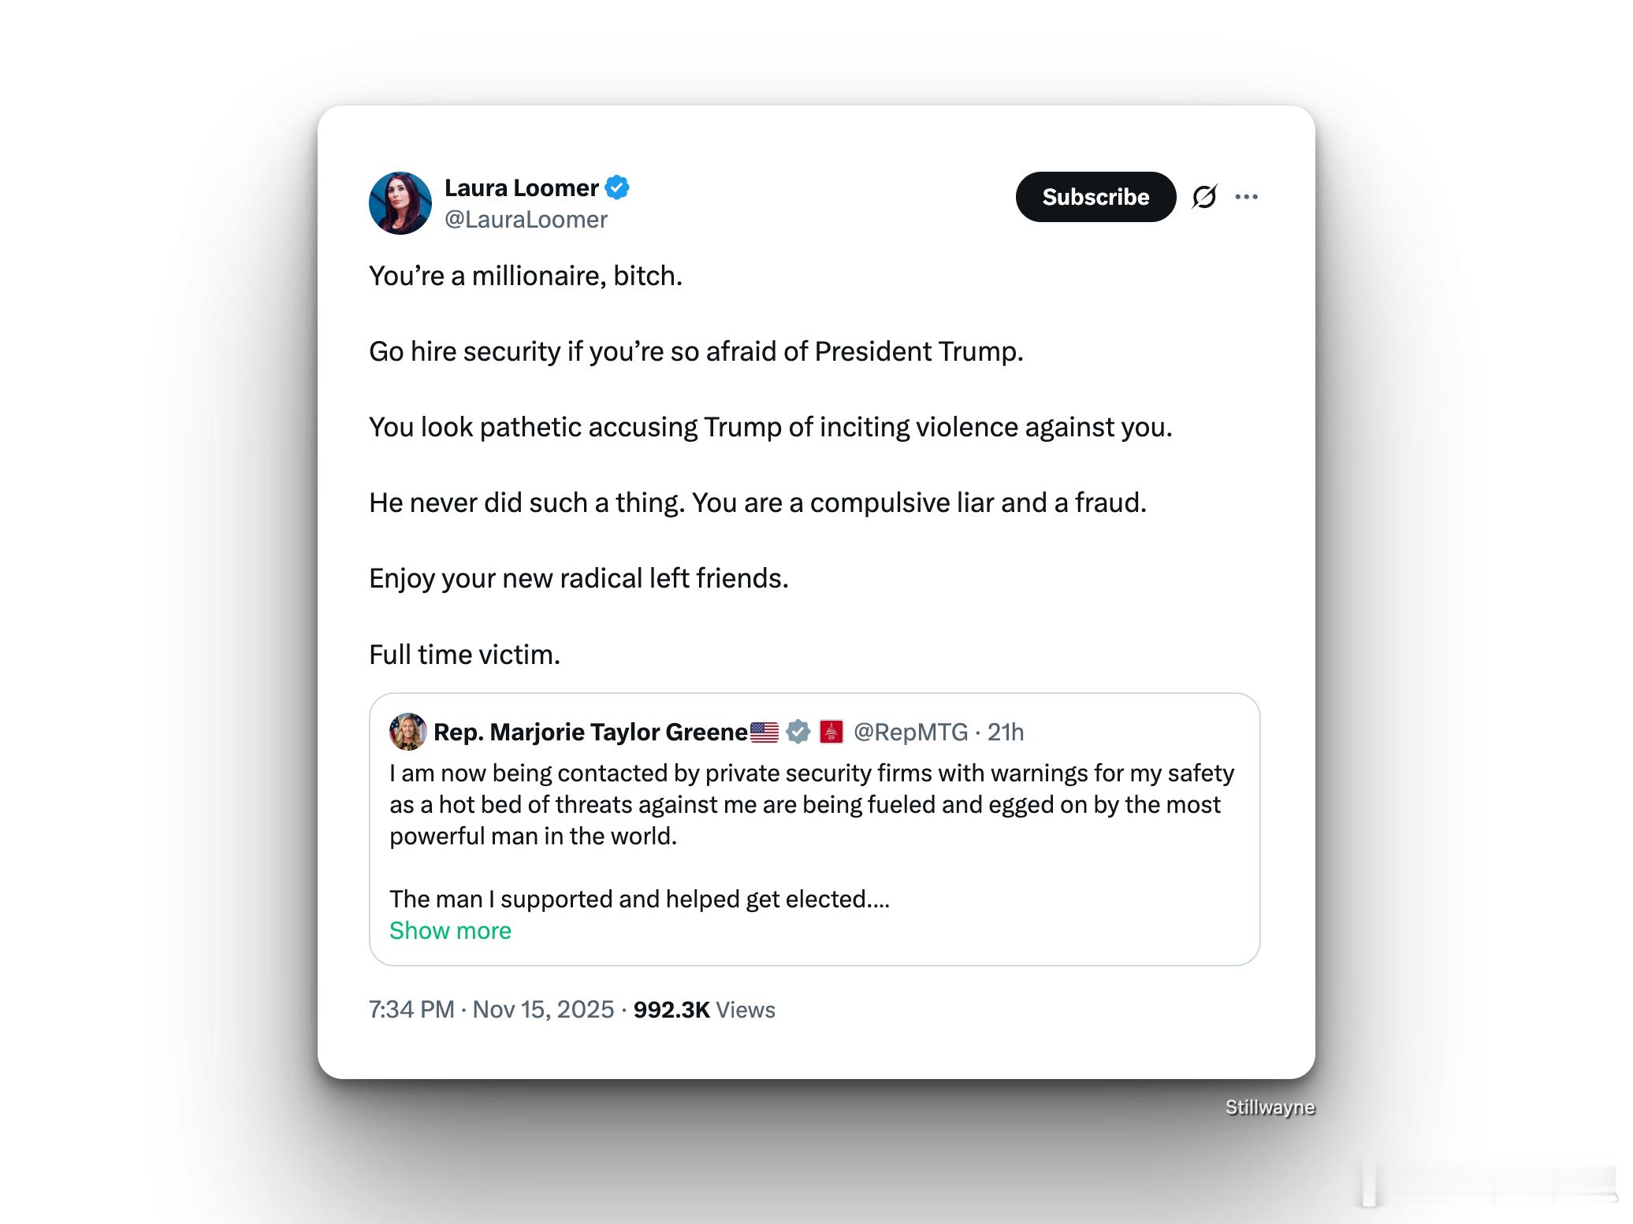Click the American flag emoji in quoted post
This screenshot has height=1224, width=1633.
pyautogui.click(x=764, y=733)
